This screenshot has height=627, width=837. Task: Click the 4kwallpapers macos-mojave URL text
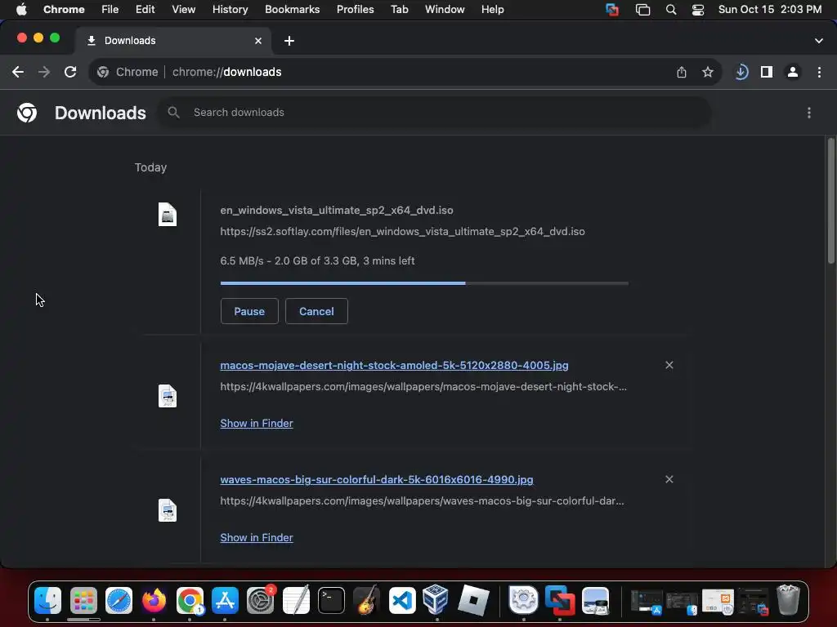(x=423, y=386)
